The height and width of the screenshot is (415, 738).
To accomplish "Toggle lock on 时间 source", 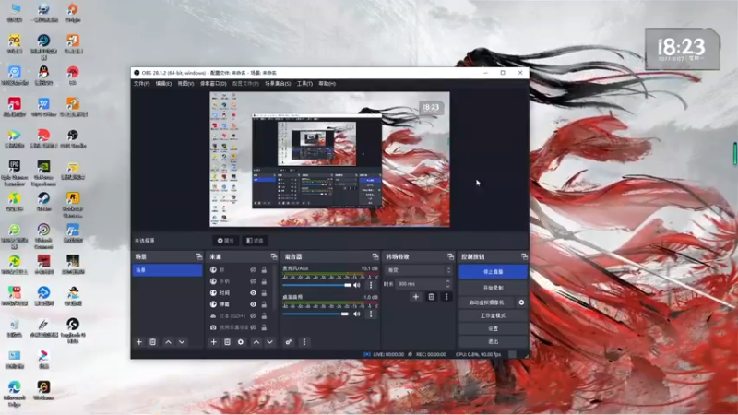I will (264, 292).
